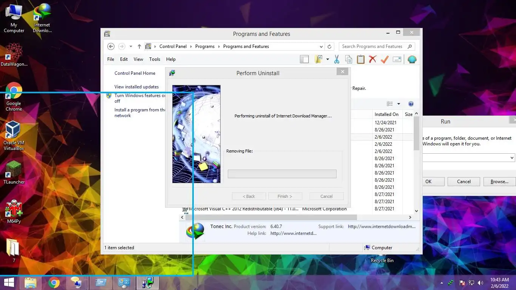This screenshot has width=516, height=290.
Task: Click Cancel in Perform Uninstall dialog
Action: (x=326, y=196)
